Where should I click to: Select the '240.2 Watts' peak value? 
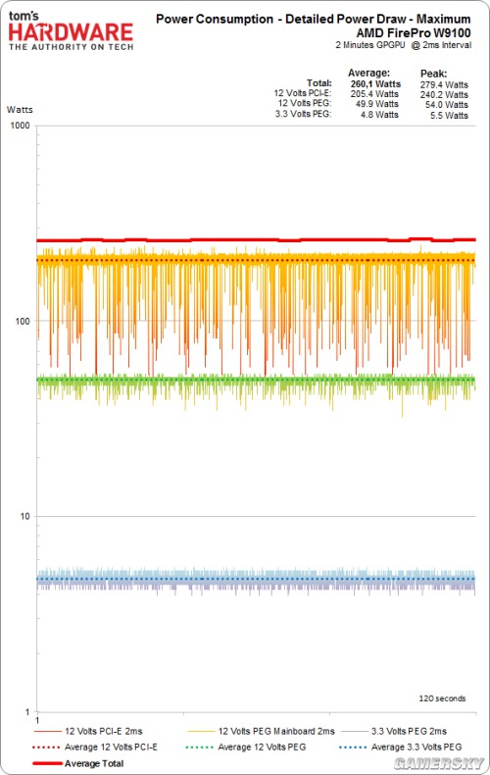coord(444,94)
